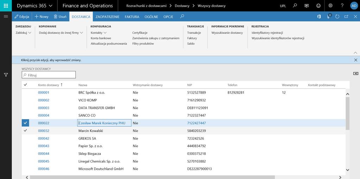Open Wyszukiwanie identyfikatorów rejestracji
The image size is (360, 179).
click(x=278, y=38)
